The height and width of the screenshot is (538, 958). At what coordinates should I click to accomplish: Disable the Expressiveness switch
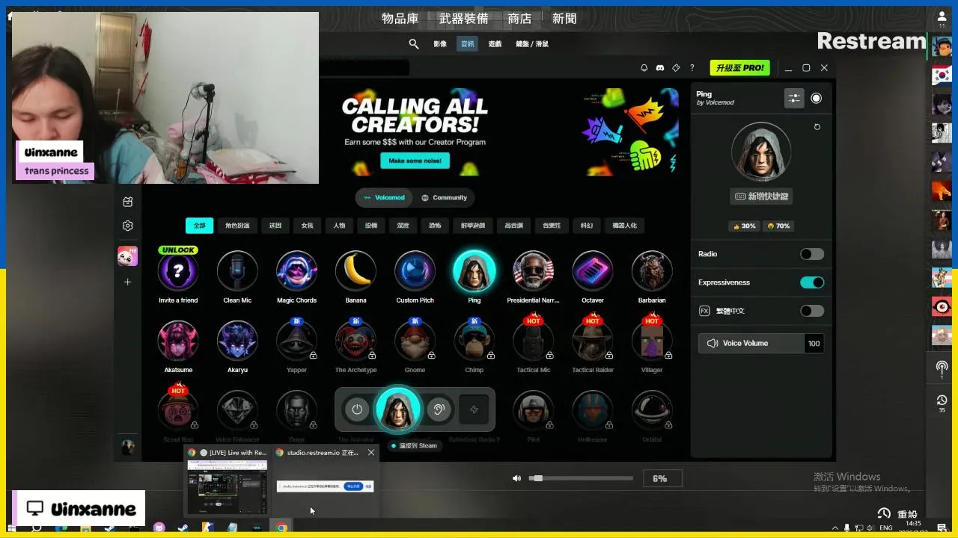(812, 282)
